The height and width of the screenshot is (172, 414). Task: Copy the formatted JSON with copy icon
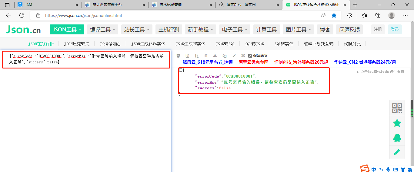pyautogui.click(x=225, y=56)
